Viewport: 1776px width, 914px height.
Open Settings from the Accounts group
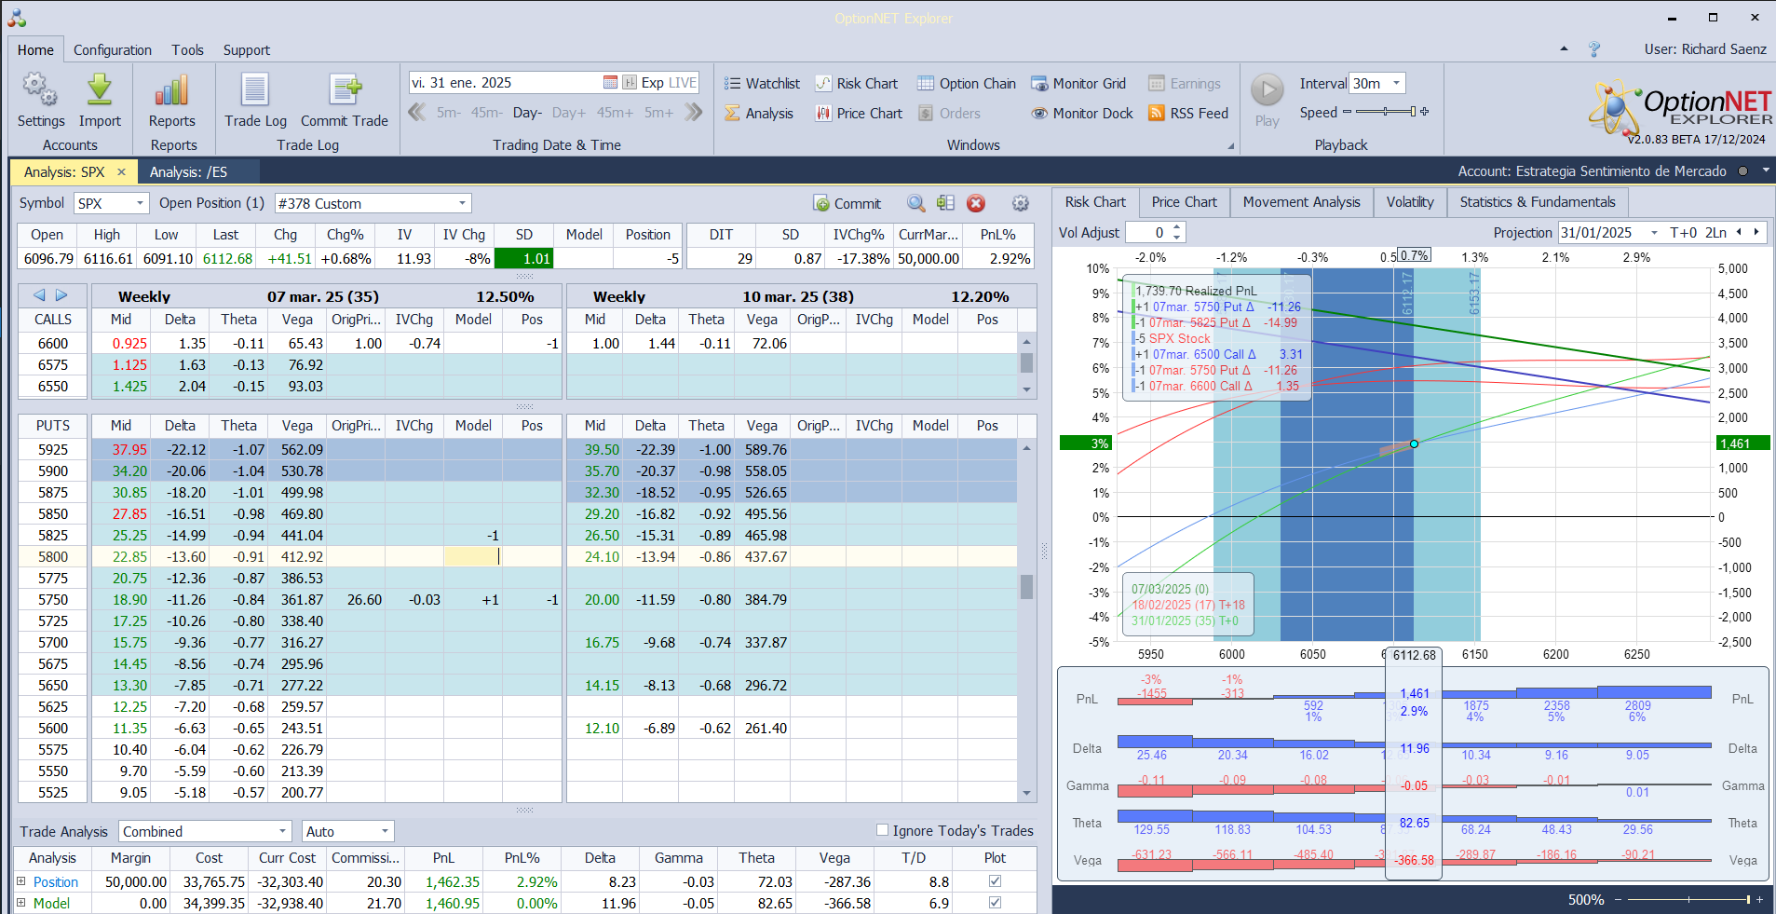[x=41, y=101]
